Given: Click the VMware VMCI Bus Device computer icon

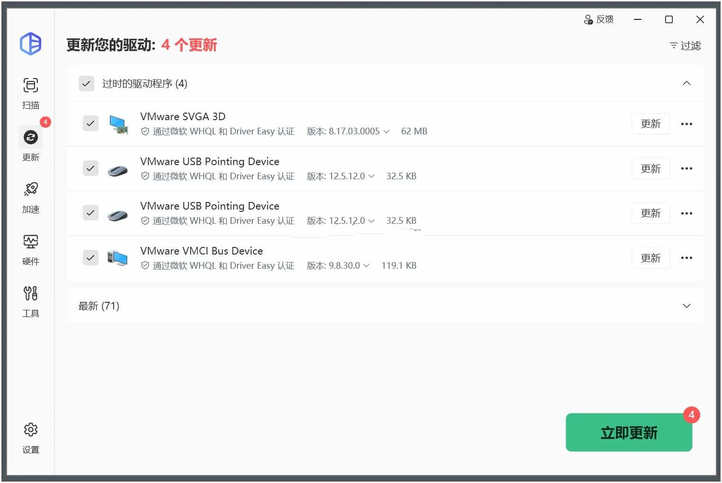Looking at the screenshot, I should [x=117, y=258].
